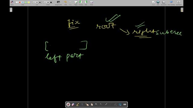Image resolution: width=193 pixels, height=108 pixels.
Task: Undo the last stroke
Action: coord(65,3)
